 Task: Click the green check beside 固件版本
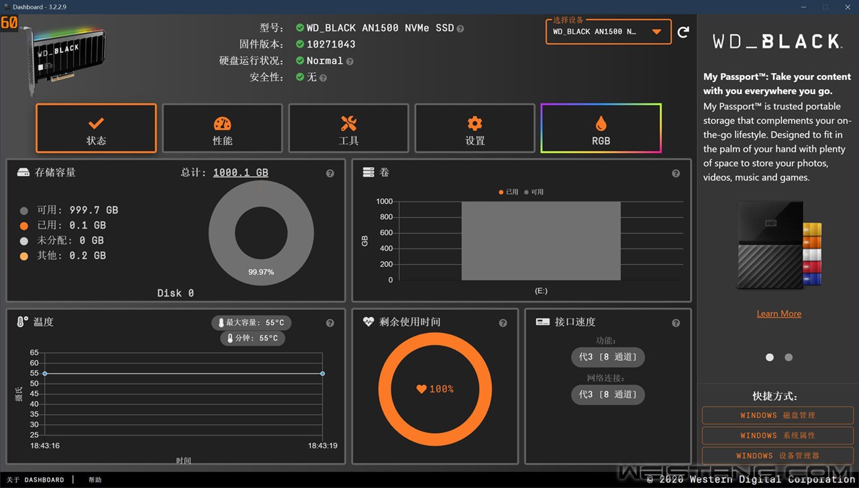pos(300,44)
